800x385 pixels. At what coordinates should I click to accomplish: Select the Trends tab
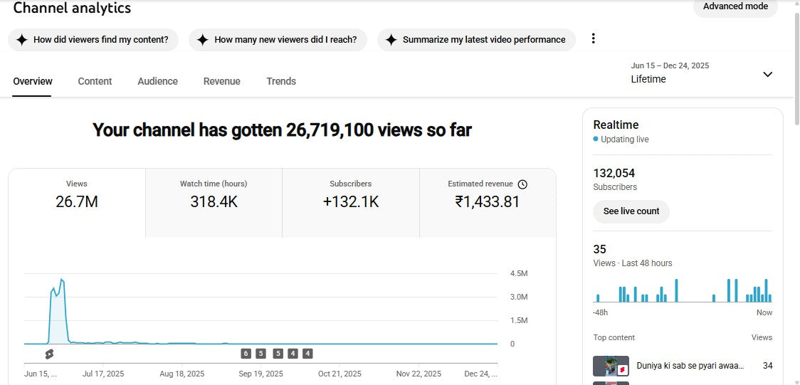pos(281,81)
